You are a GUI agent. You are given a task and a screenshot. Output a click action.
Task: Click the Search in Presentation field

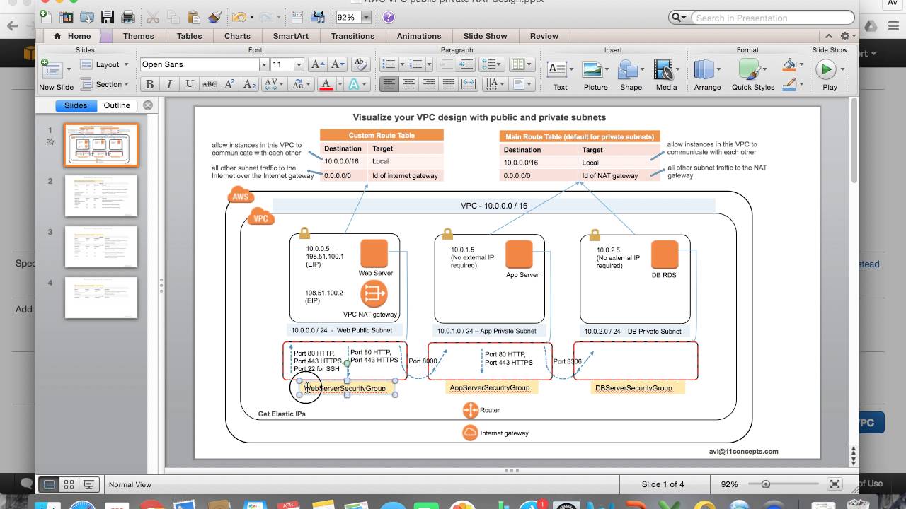point(772,18)
